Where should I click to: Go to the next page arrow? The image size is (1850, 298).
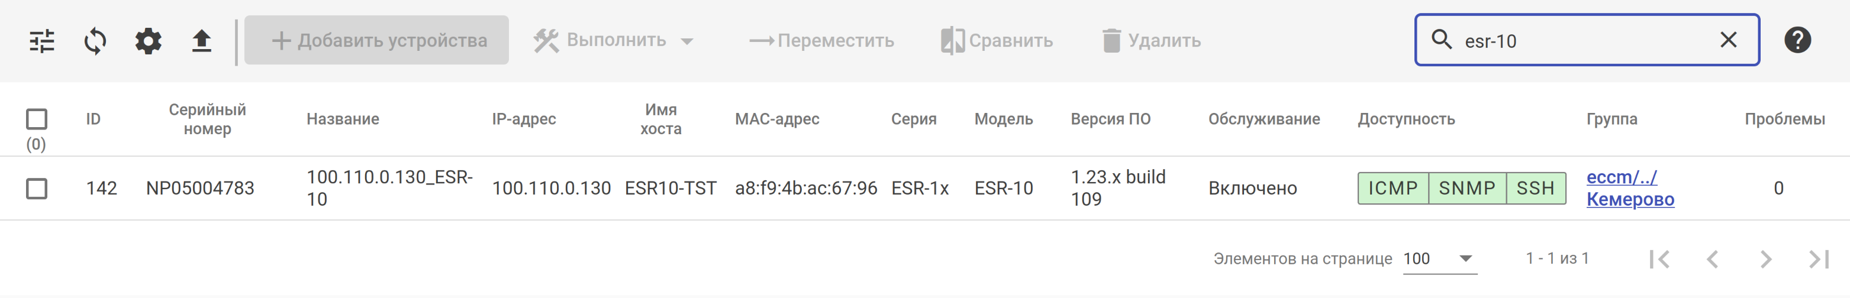pos(1765,259)
